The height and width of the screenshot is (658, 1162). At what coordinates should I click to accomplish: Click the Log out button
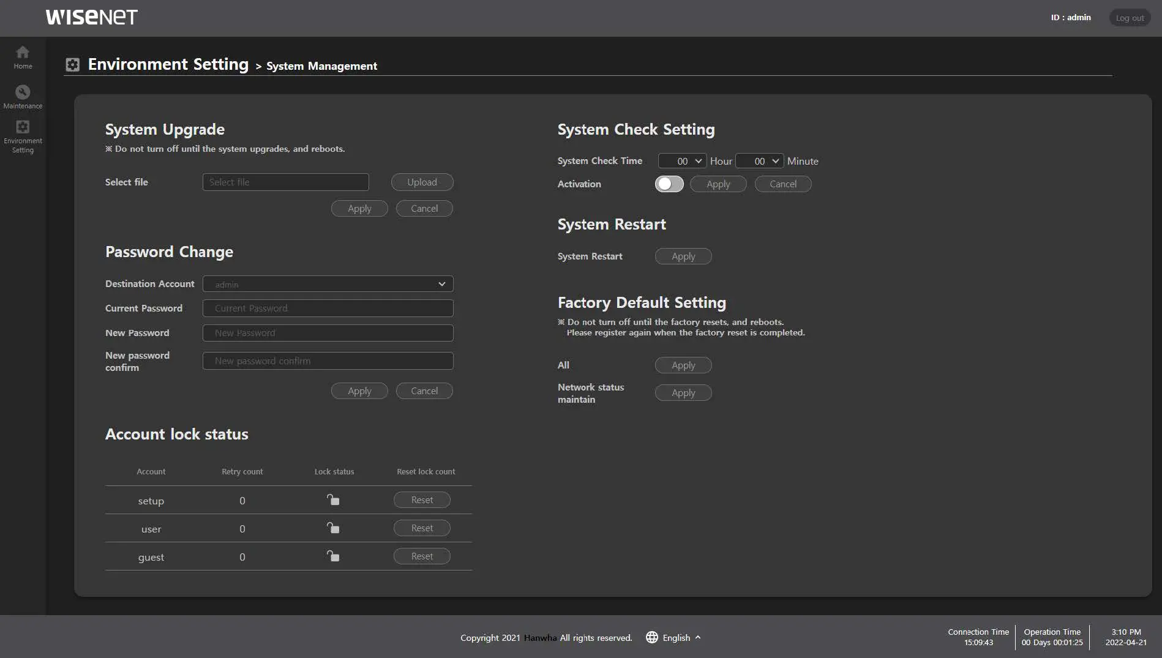(x=1130, y=18)
